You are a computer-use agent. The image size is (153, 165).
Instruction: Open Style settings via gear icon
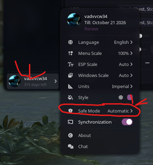tap(121, 97)
